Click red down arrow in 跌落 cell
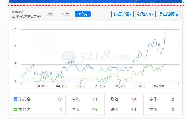 (x=135, y=99)
